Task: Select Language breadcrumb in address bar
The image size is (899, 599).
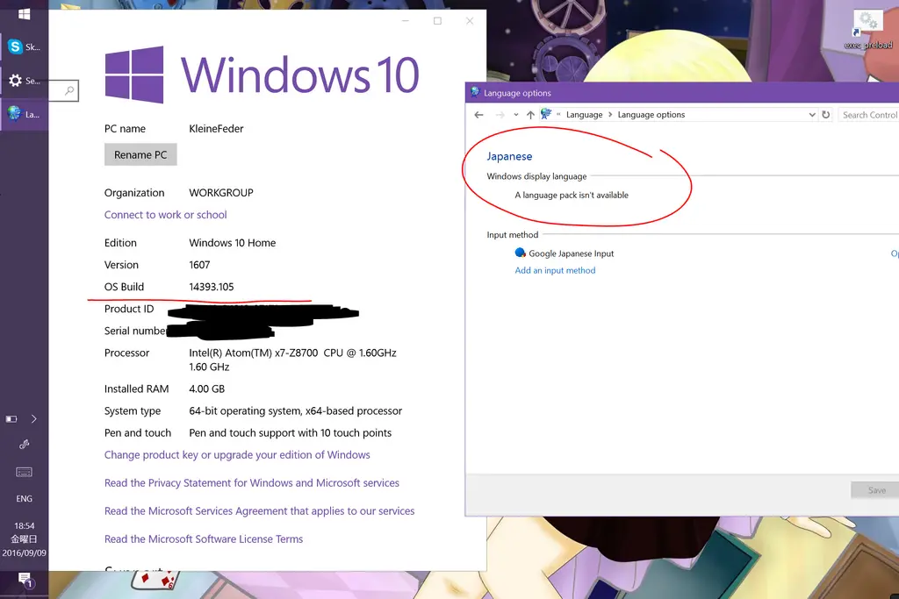Action: pos(584,115)
